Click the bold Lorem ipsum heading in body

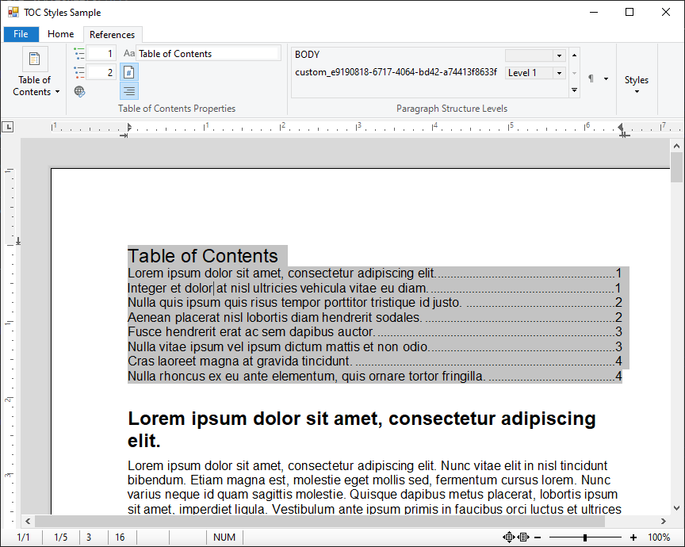[x=362, y=430]
